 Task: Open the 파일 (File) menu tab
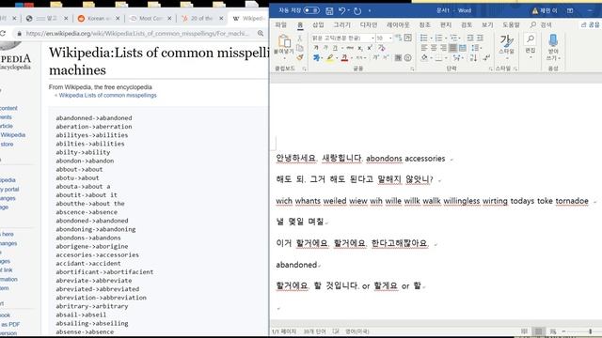coord(281,25)
